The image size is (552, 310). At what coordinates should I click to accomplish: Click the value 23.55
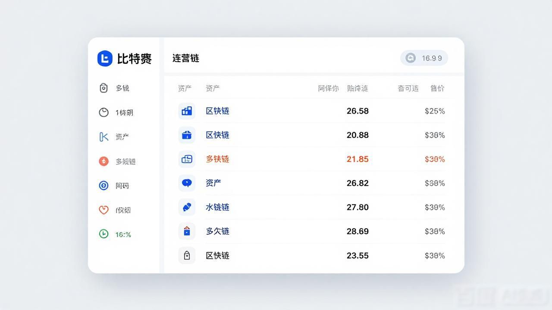358,256
